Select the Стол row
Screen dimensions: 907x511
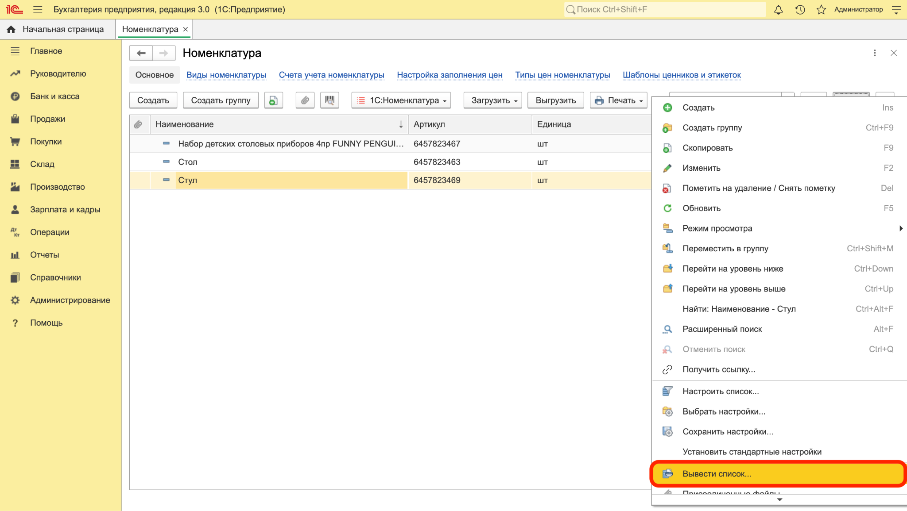[390, 162]
